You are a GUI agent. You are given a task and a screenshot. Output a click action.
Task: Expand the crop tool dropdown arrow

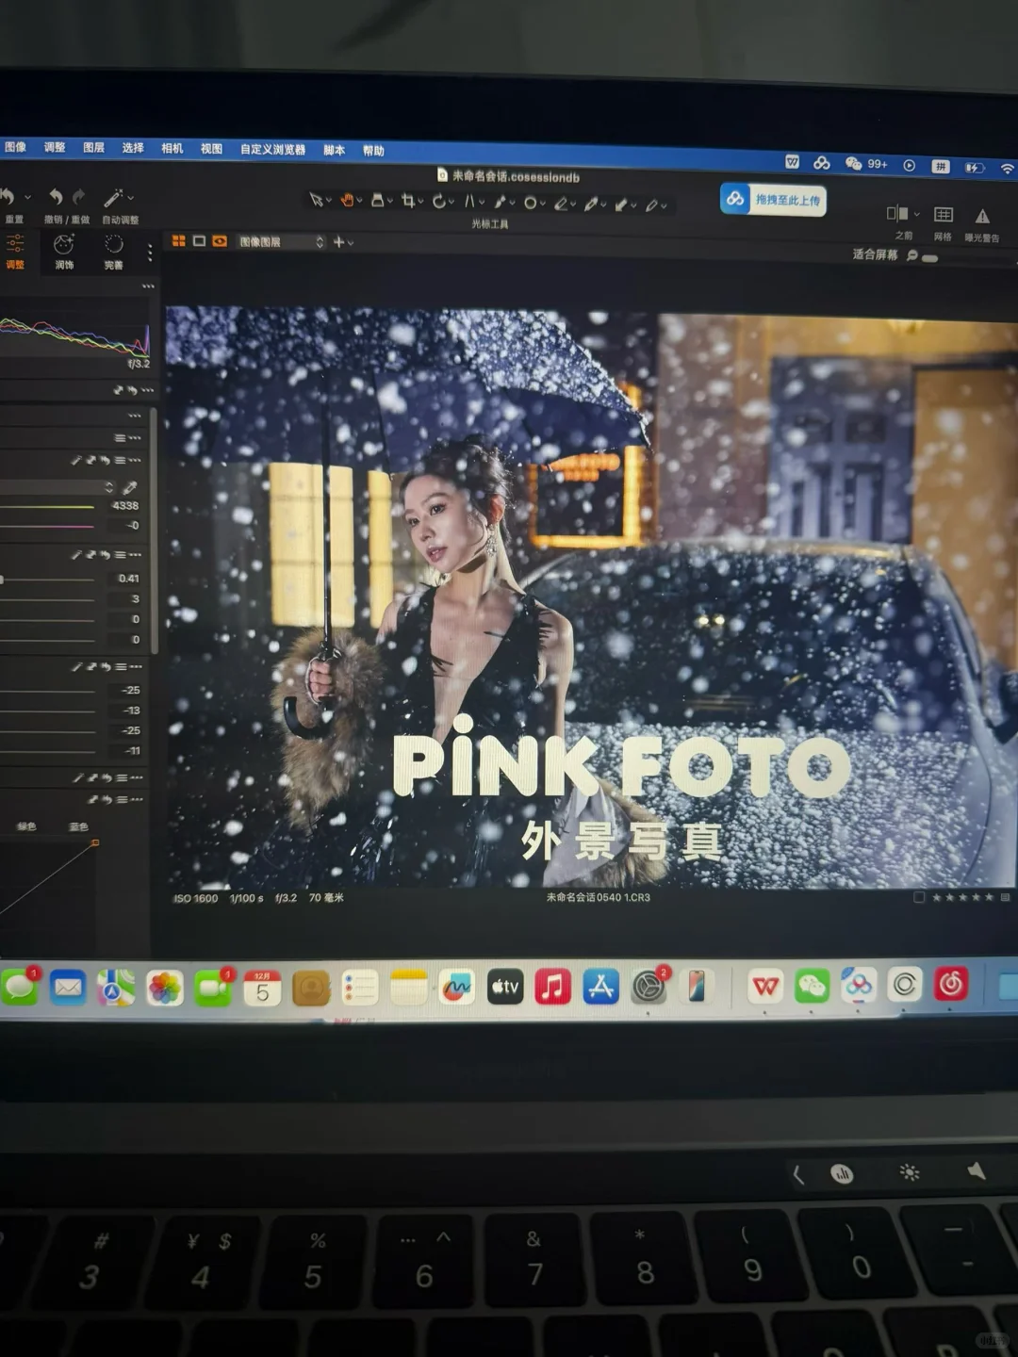pos(420,203)
